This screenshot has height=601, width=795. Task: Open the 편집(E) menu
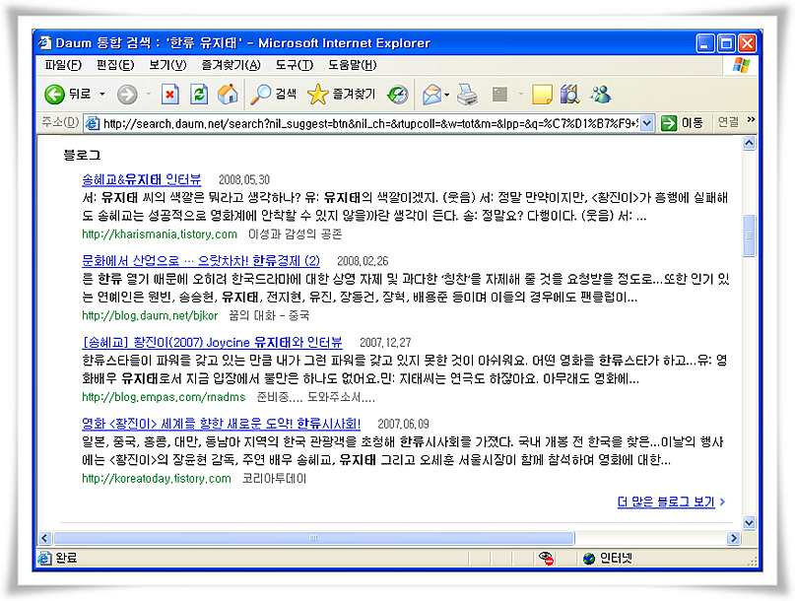pos(115,65)
